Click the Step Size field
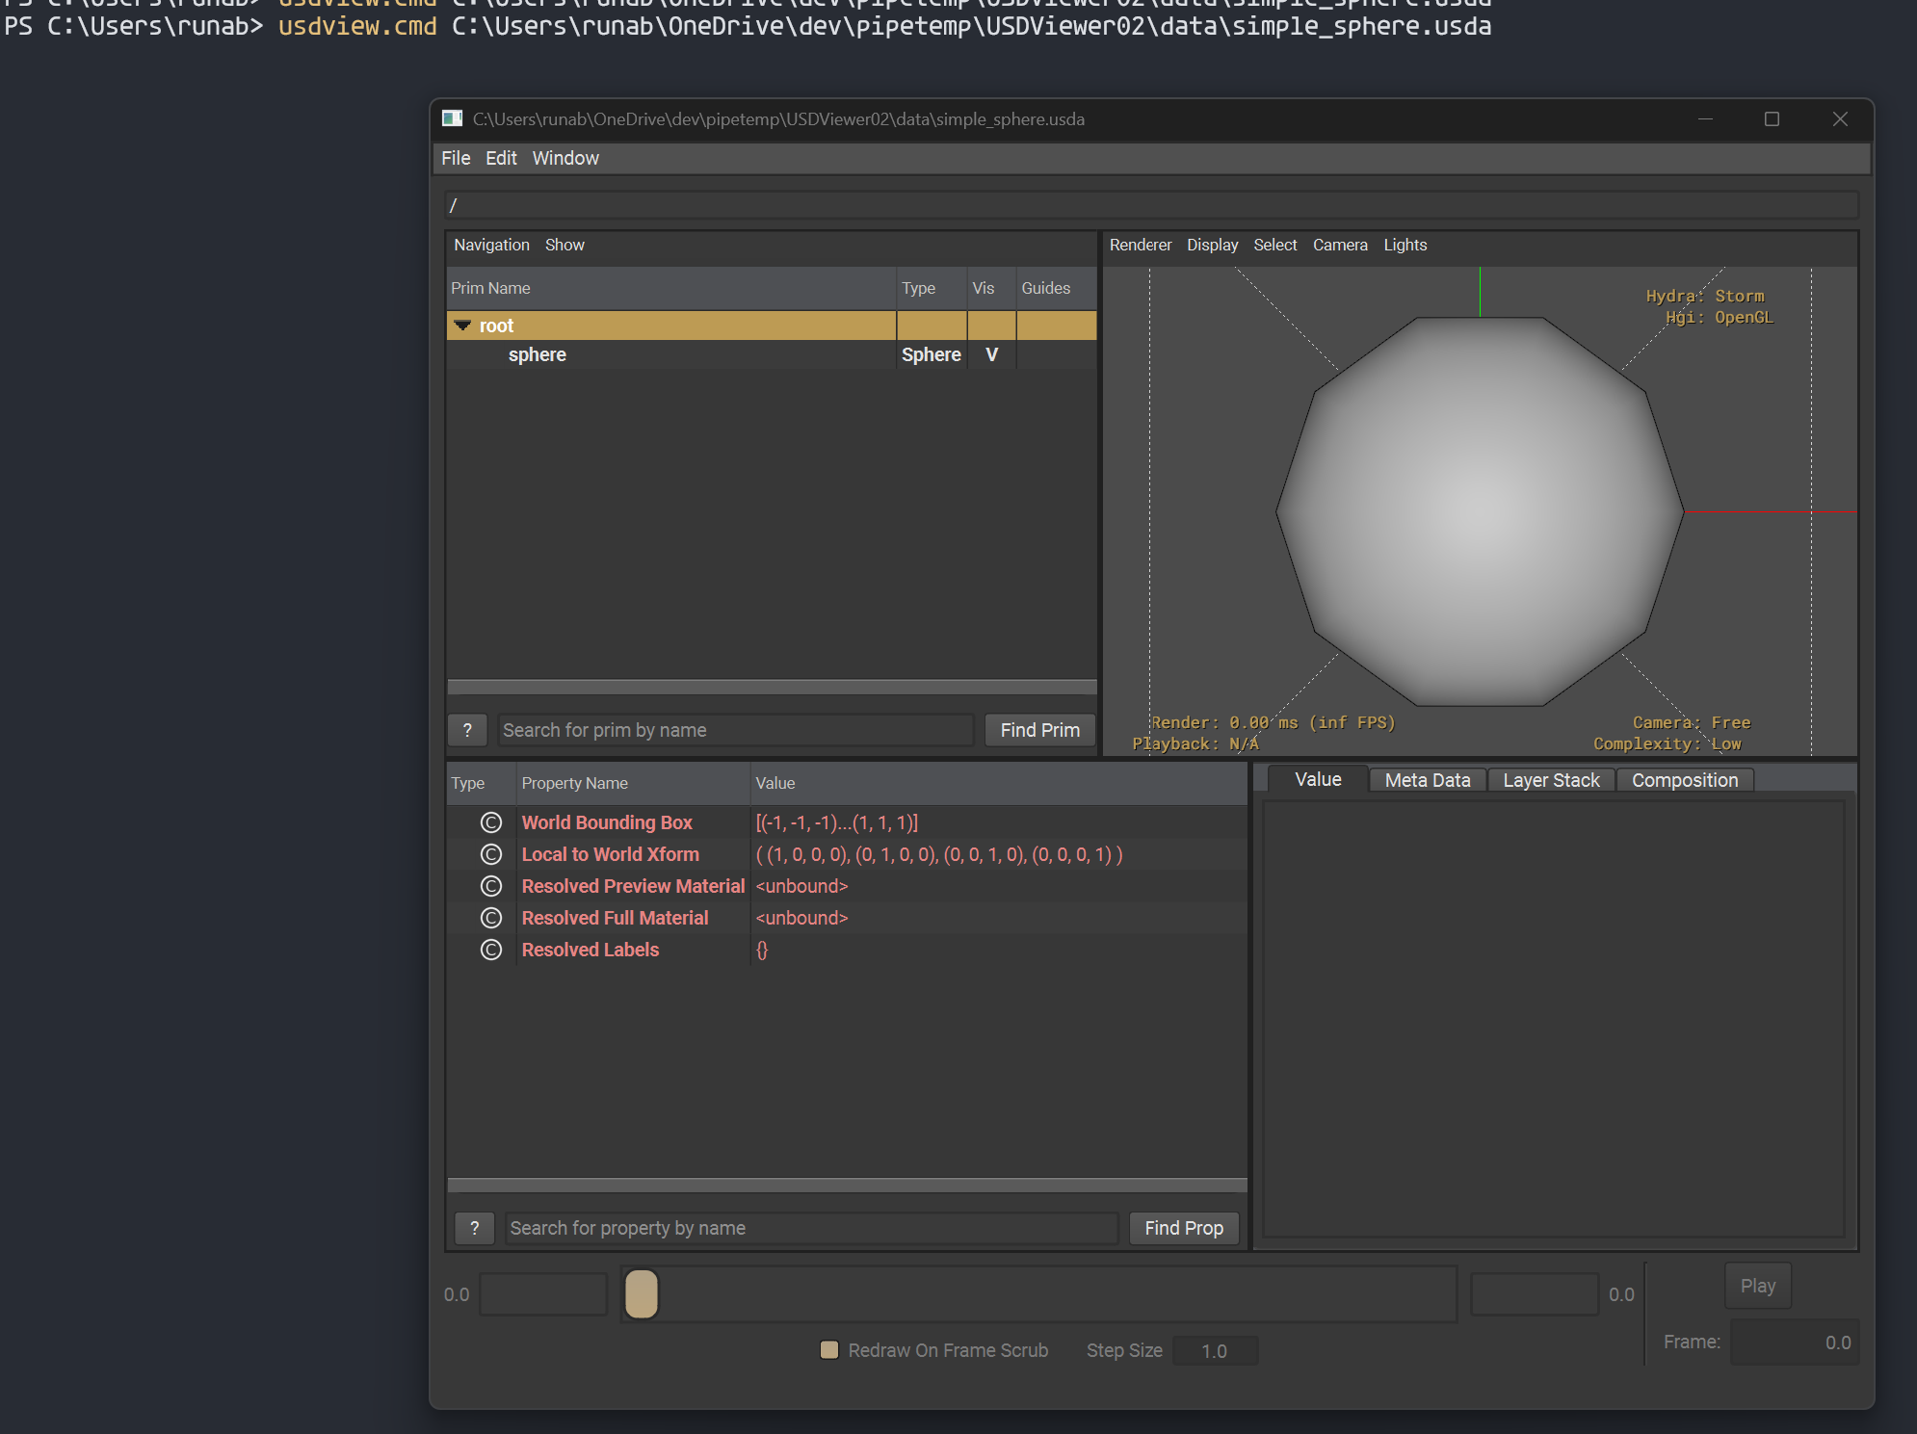Viewport: 1917px width, 1434px height. point(1215,1351)
